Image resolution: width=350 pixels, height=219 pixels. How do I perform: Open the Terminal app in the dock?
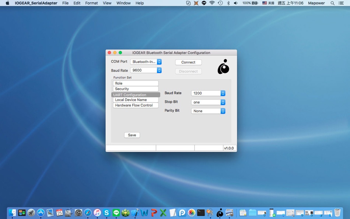tap(201, 213)
